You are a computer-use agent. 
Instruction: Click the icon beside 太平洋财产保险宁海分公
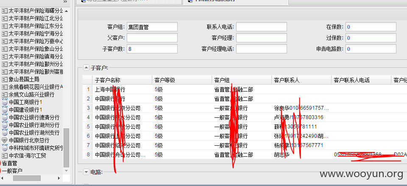4,34
